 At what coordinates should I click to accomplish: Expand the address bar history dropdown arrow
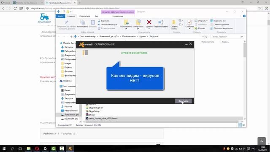point(202,37)
